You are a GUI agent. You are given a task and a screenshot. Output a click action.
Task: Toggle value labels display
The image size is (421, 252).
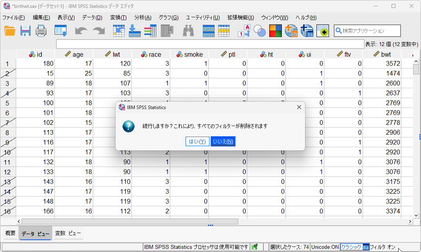click(x=244, y=31)
